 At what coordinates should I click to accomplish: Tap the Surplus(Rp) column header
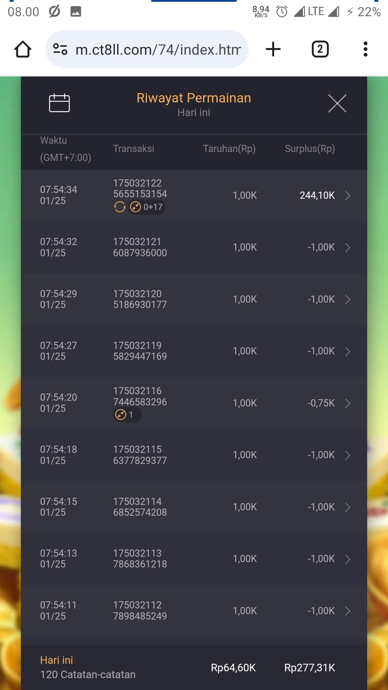[x=310, y=149]
